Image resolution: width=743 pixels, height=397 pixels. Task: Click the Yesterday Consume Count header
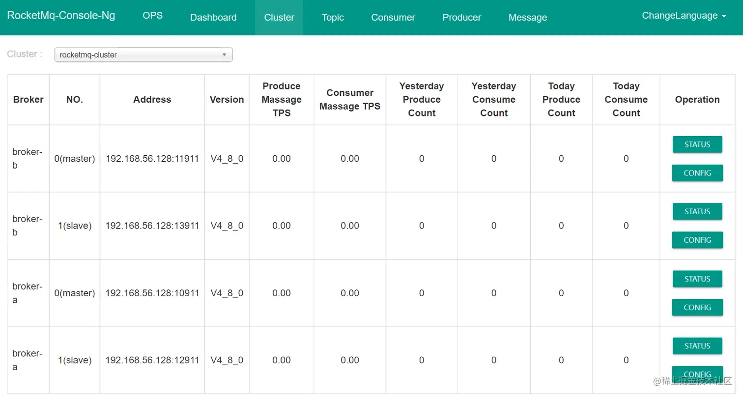click(x=494, y=99)
